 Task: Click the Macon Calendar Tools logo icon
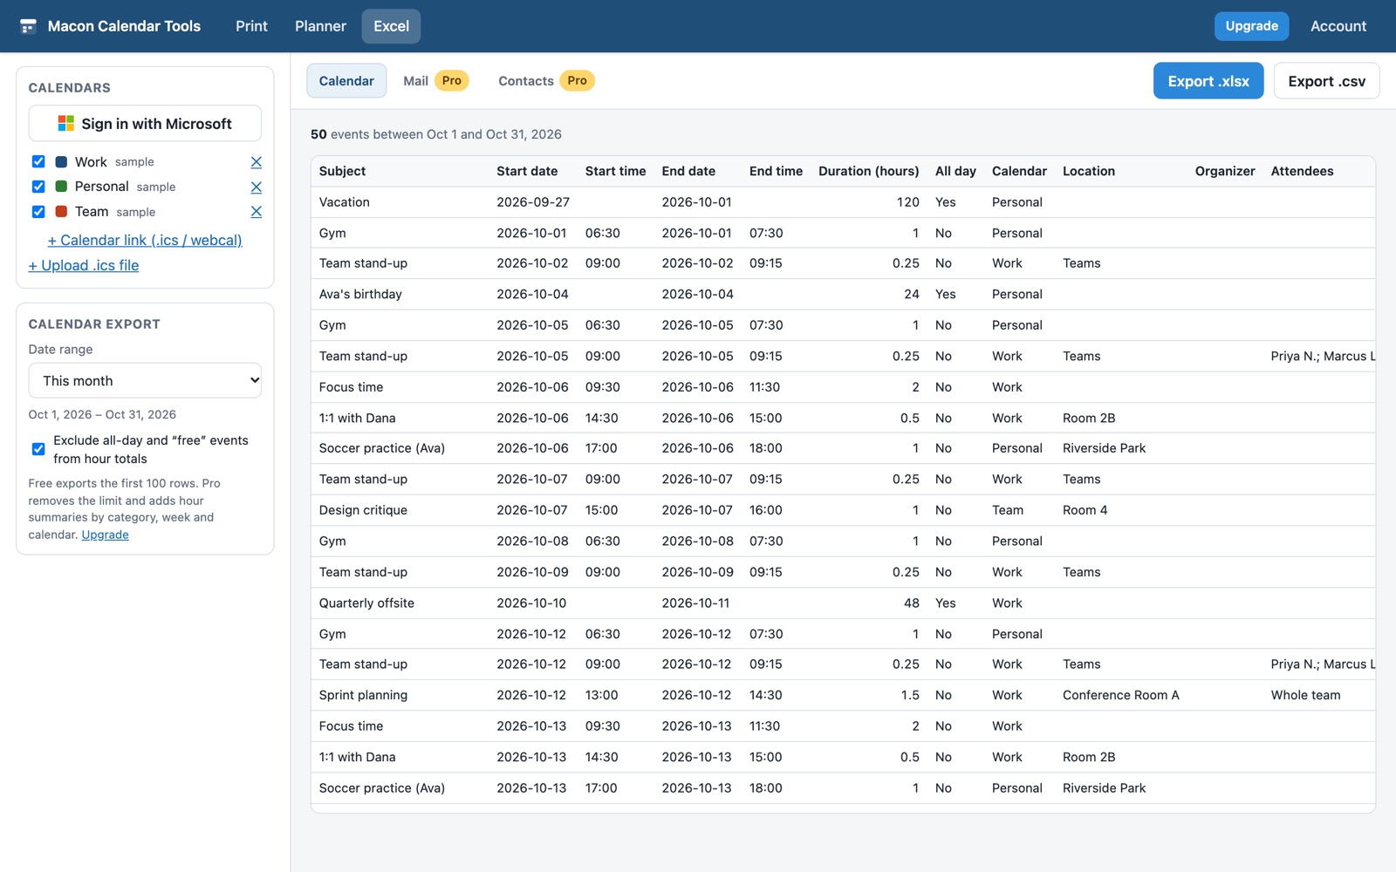point(28,26)
